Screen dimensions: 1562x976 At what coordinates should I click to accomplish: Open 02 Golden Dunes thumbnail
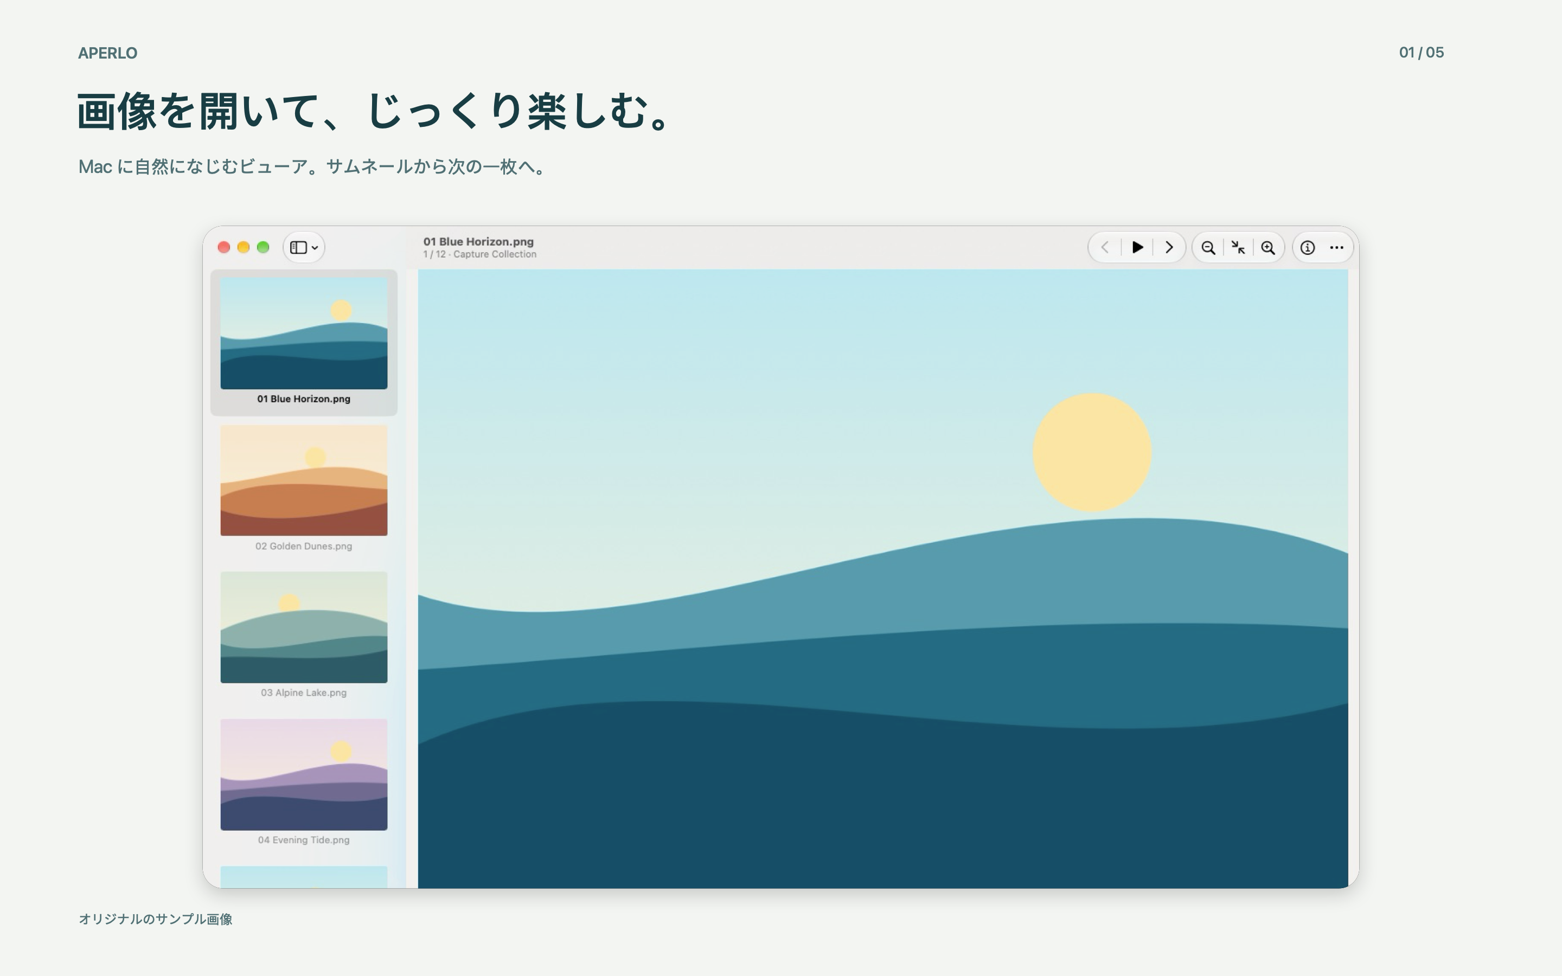(304, 480)
